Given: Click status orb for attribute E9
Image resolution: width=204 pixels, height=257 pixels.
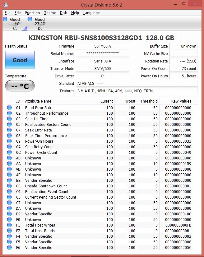Looking at the screenshot, I should (x=9, y=214).
